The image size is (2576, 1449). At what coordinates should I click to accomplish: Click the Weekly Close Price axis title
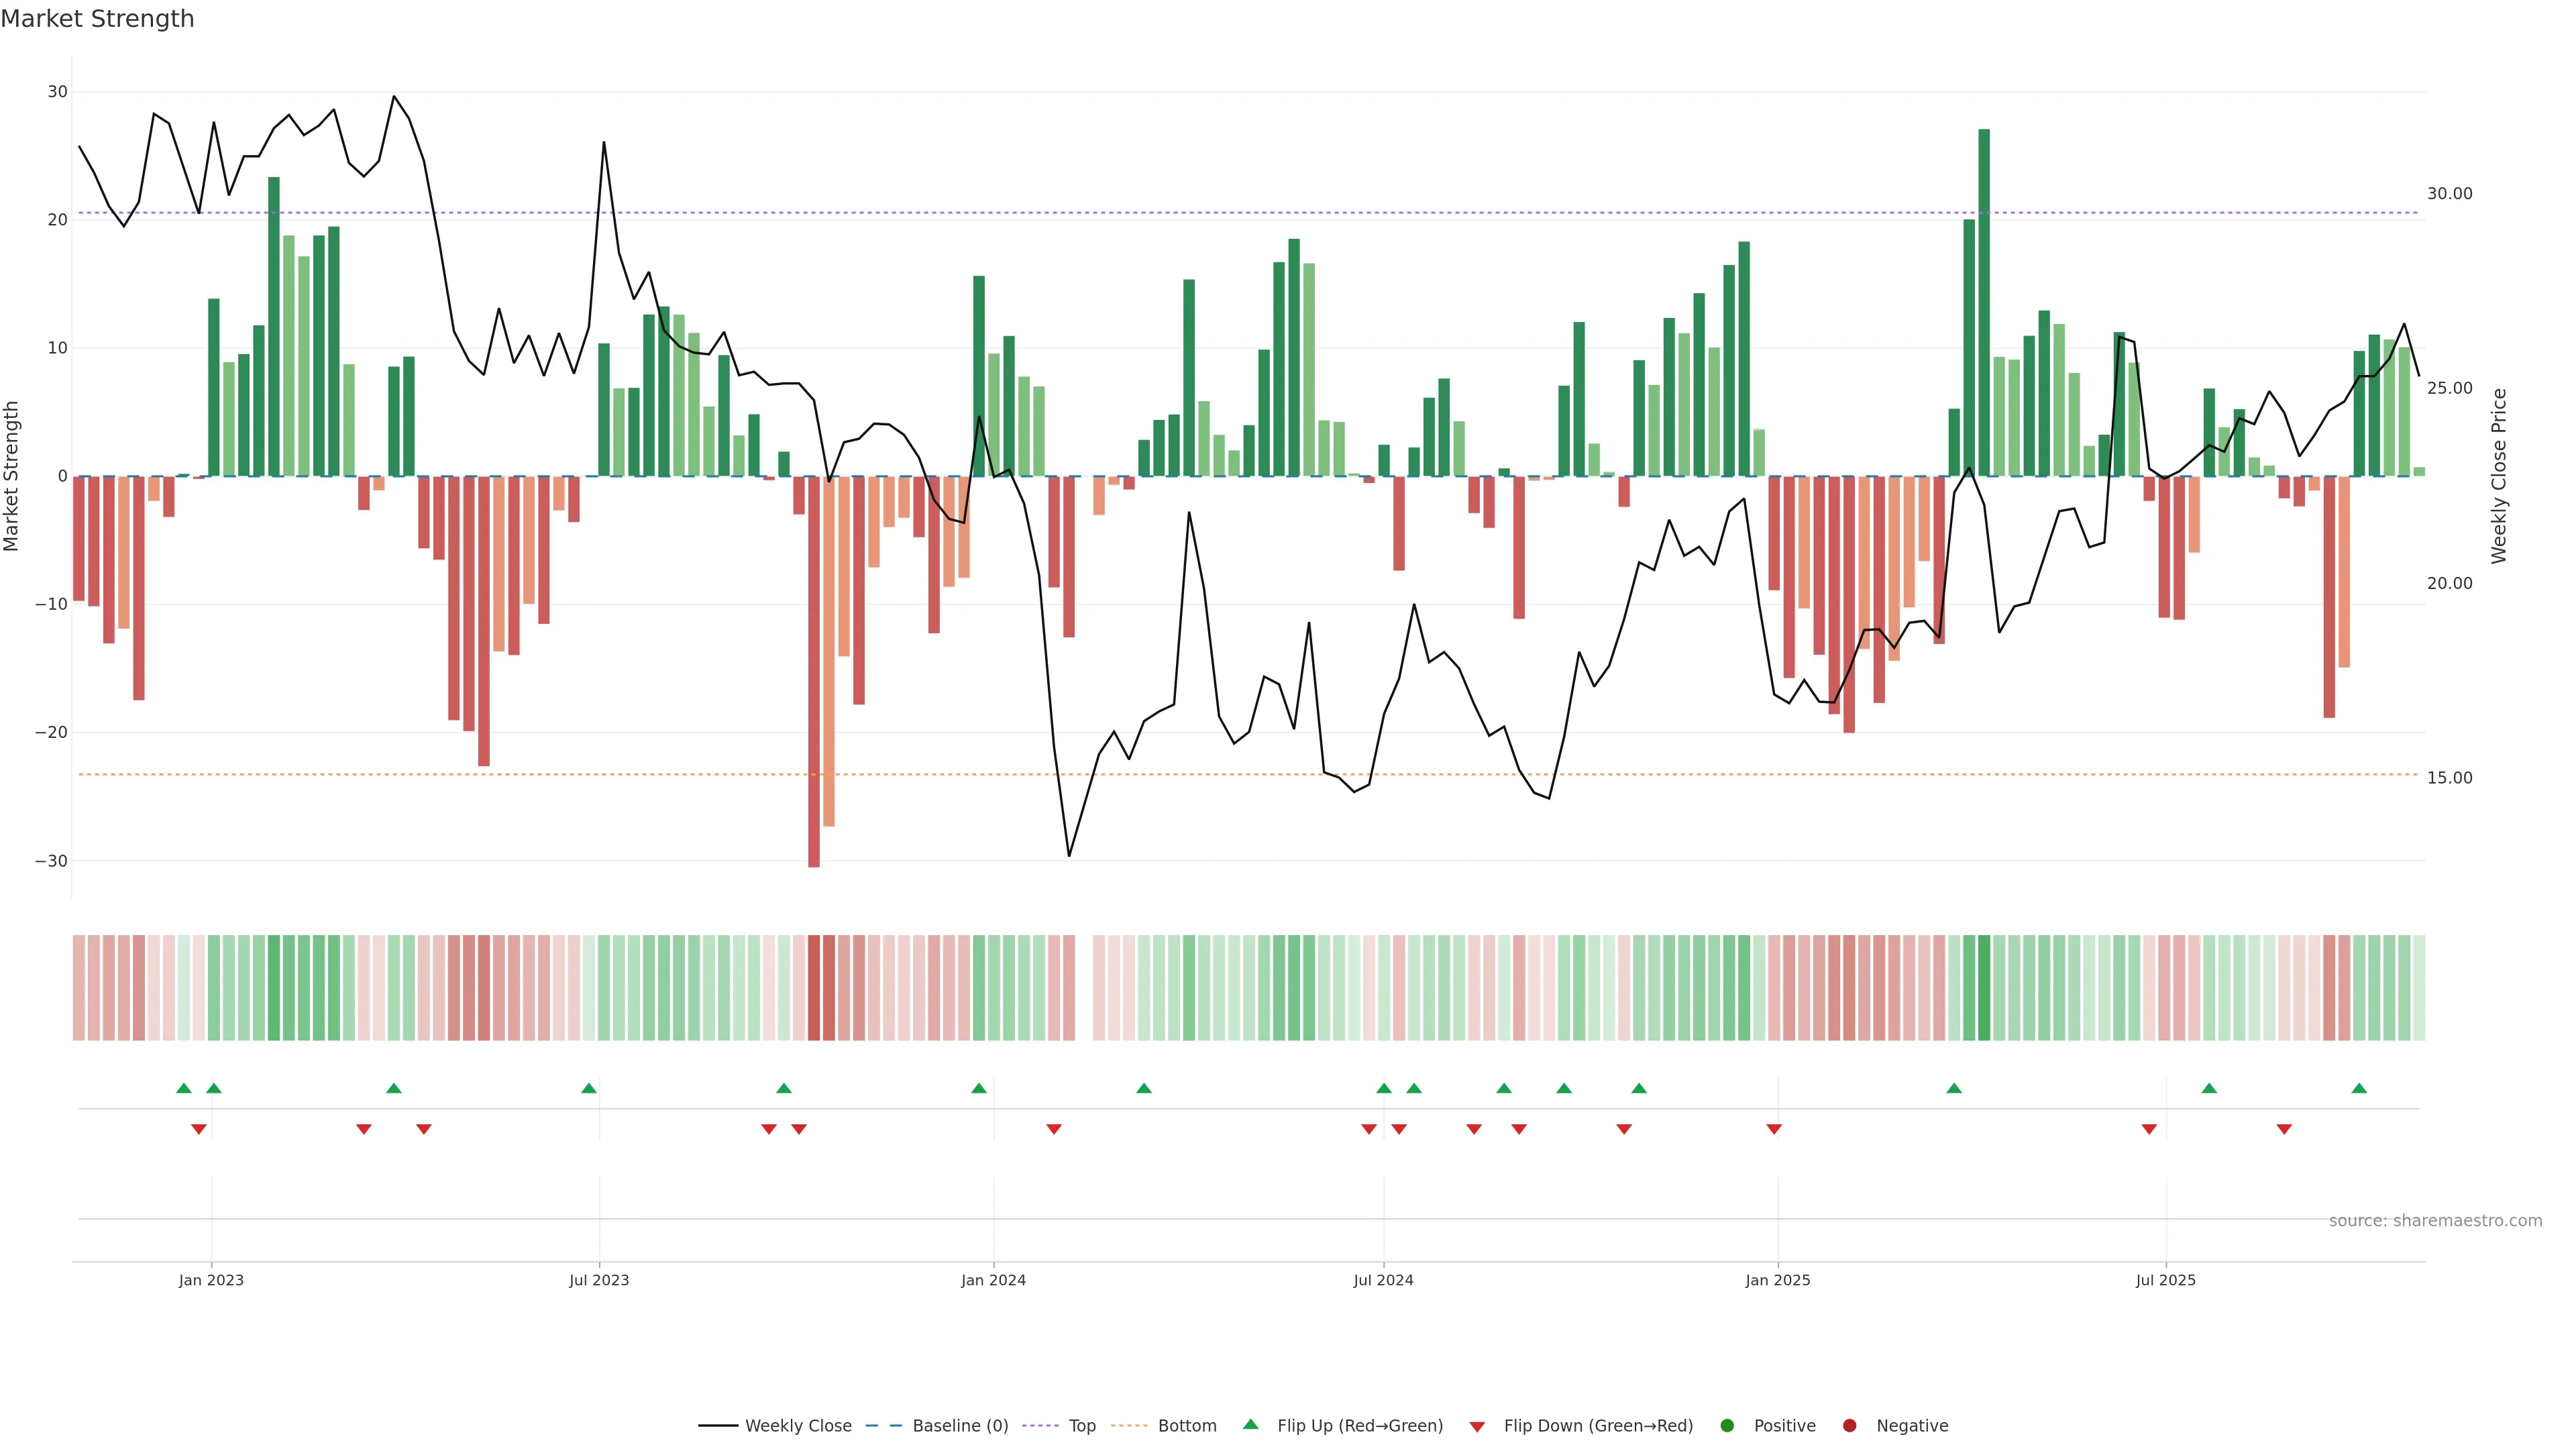coord(2499,476)
